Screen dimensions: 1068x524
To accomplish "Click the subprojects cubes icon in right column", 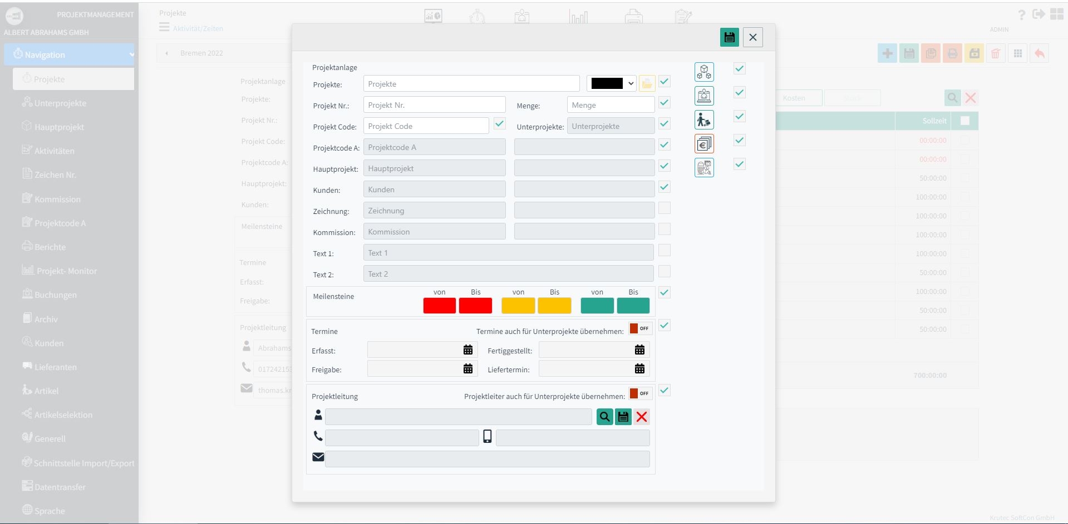I will click(x=704, y=72).
